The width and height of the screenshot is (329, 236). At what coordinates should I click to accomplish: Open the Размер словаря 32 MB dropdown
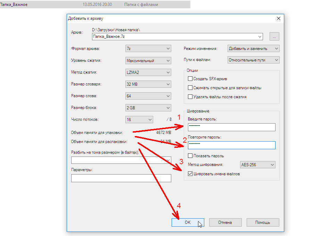tap(148, 84)
